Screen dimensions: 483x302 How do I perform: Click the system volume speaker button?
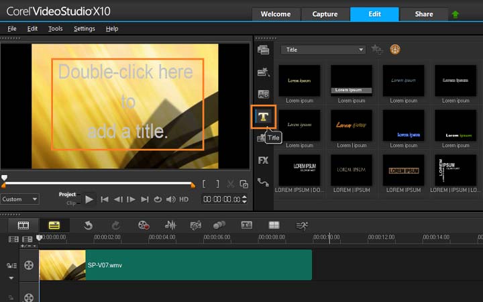(x=170, y=199)
